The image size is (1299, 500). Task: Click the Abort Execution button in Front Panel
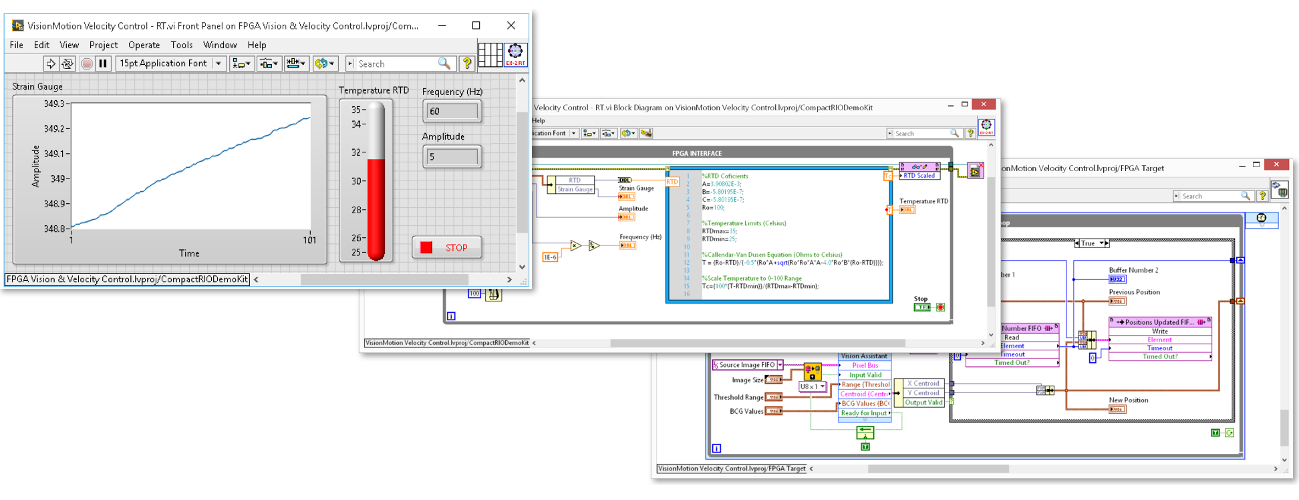point(87,64)
